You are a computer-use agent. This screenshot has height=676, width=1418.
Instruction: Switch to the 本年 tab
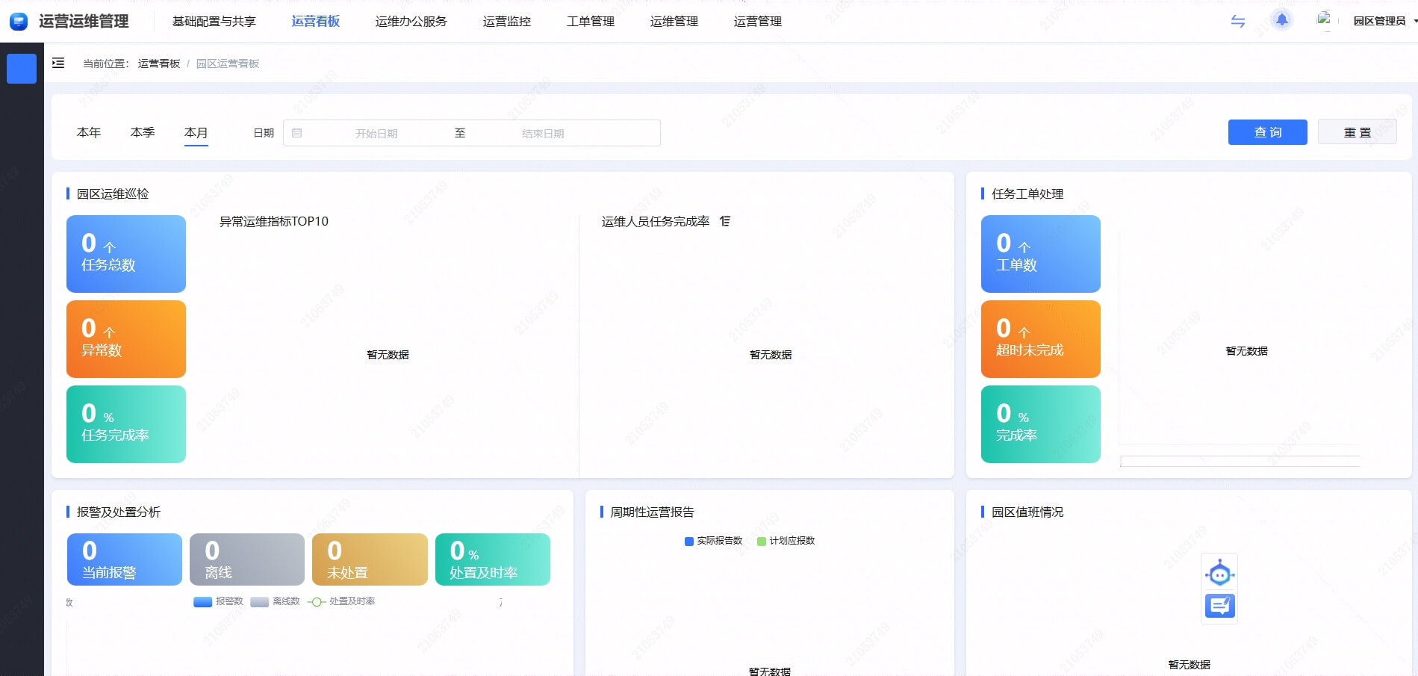tap(89, 132)
